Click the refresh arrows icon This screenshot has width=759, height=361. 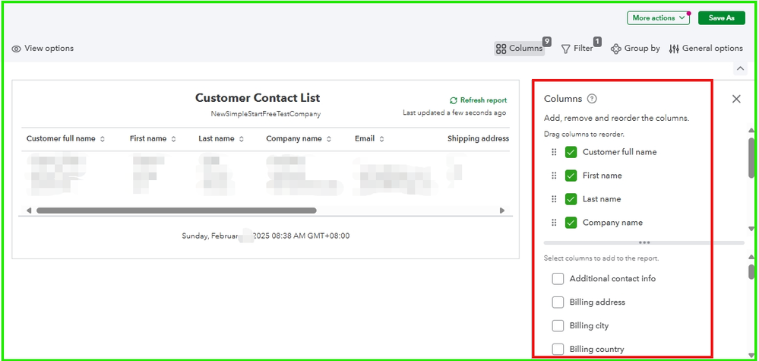coord(454,100)
